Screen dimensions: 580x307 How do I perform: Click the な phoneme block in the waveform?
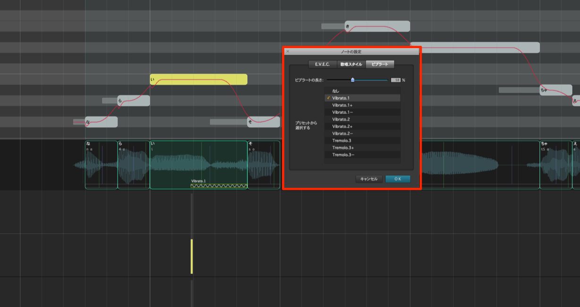point(101,164)
